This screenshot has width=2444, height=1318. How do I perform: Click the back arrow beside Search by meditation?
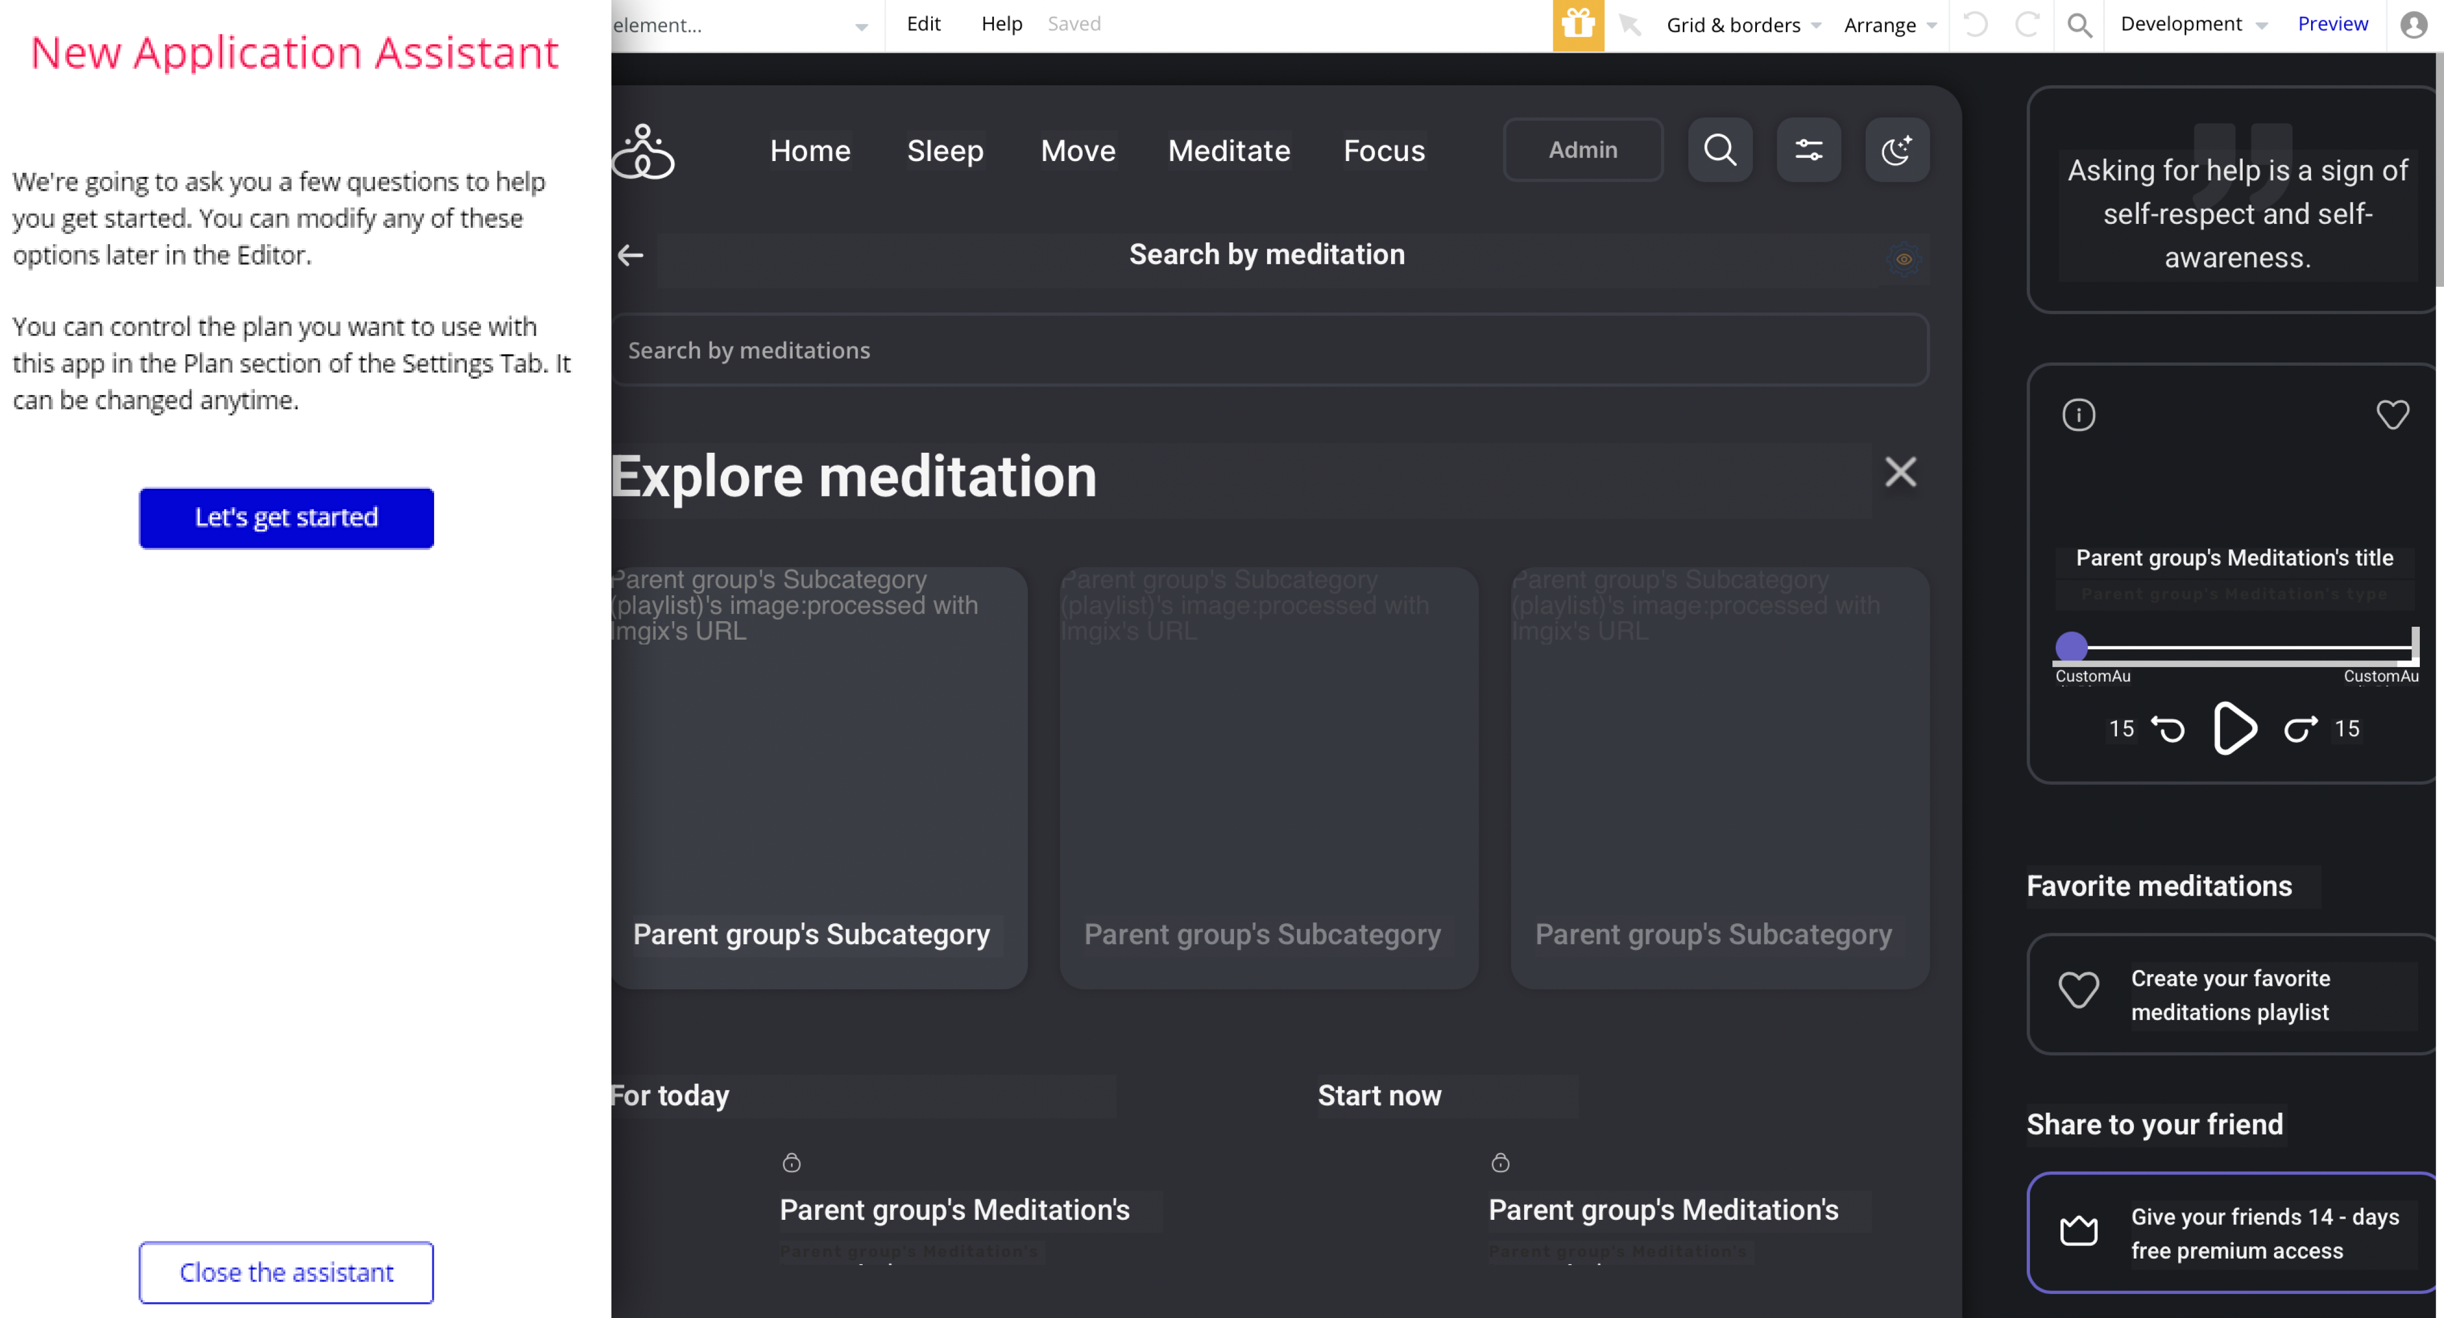click(631, 254)
